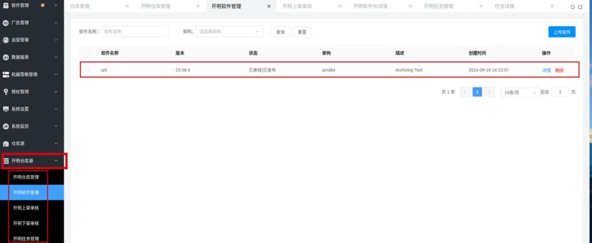Screen dimensions: 592x243
Task: Click the 广告管理 sidebar icon
Action: 6,23
